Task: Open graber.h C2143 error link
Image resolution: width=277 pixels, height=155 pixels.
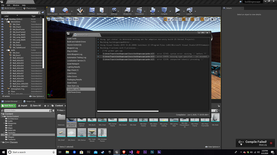Action: (128, 54)
